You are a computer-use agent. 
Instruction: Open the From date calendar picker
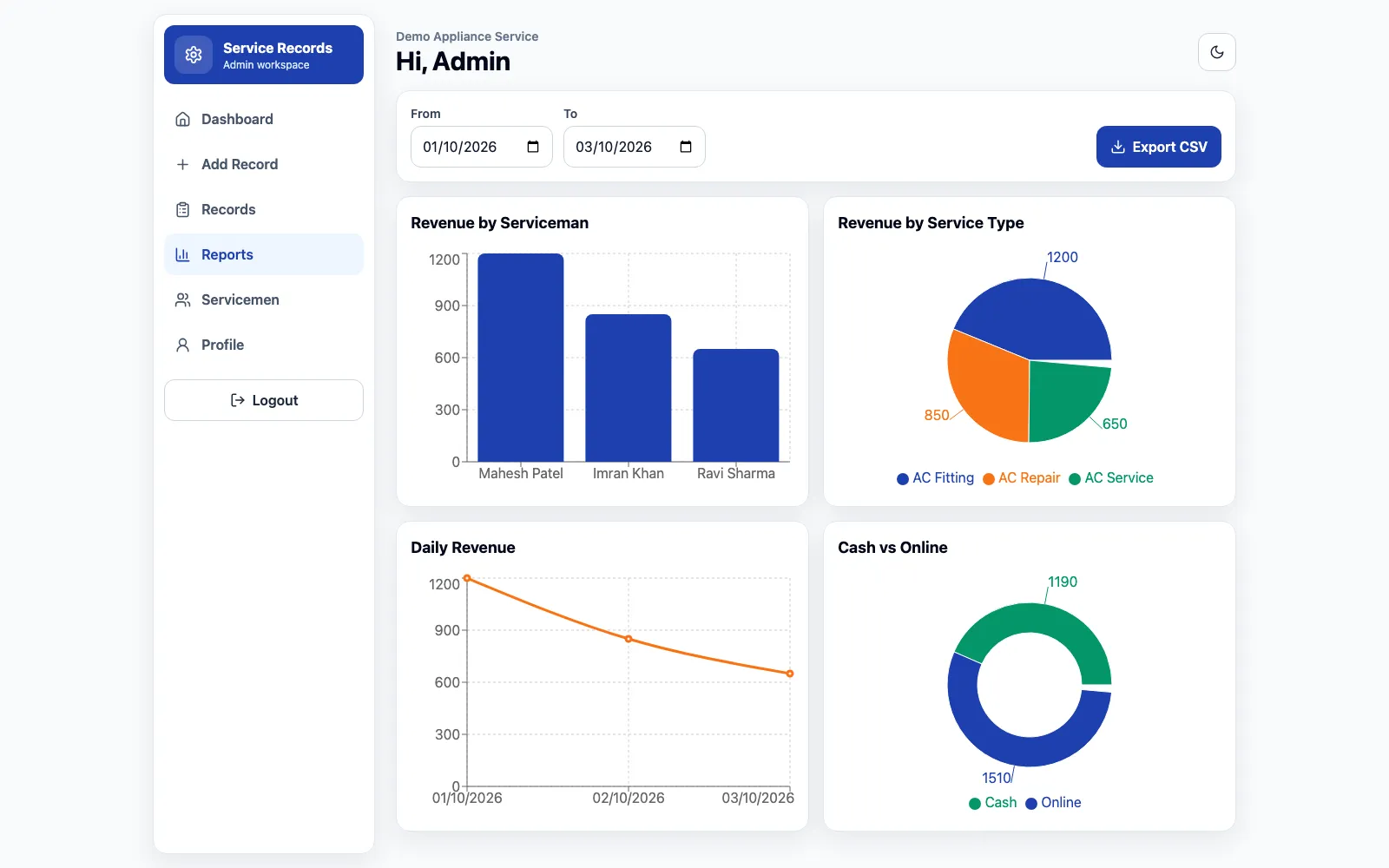533,147
